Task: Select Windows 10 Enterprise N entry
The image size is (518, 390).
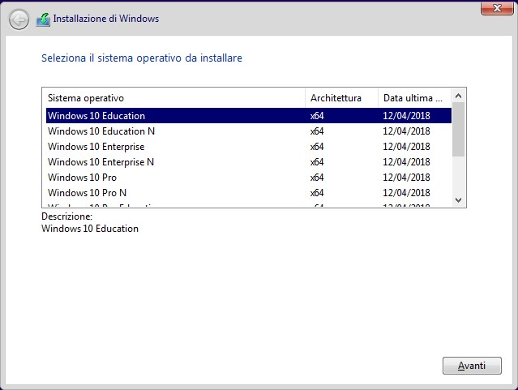Action: 248,162
